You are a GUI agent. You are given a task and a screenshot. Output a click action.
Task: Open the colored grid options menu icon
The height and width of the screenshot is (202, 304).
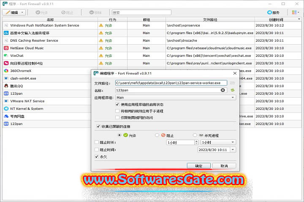pyautogui.click(x=295, y=13)
